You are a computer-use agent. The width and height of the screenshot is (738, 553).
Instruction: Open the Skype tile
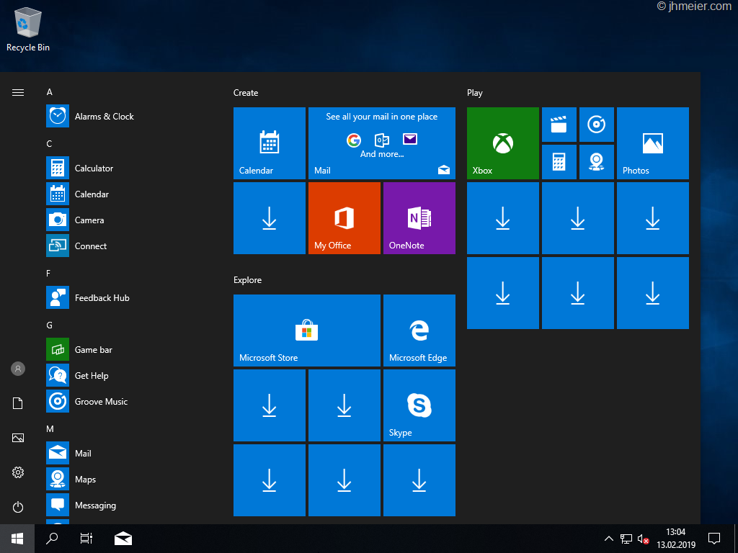point(419,405)
